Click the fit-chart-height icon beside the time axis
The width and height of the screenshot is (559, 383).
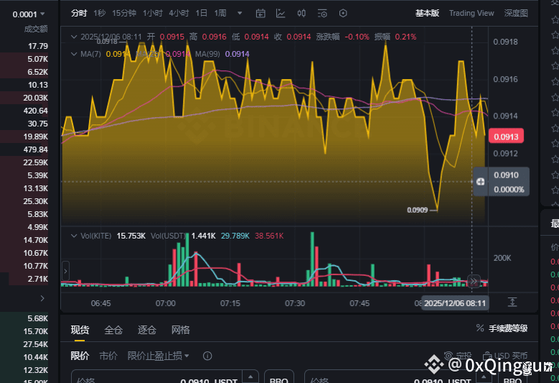pos(512,303)
